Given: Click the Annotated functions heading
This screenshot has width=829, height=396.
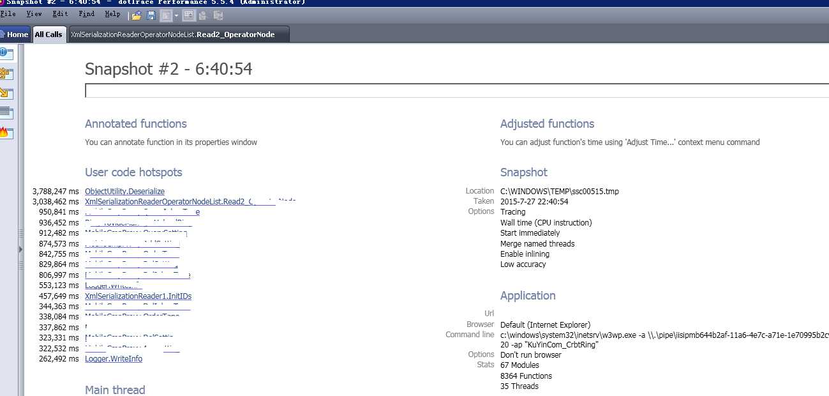Looking at the screenshot, I should click(x=136, y=124).
